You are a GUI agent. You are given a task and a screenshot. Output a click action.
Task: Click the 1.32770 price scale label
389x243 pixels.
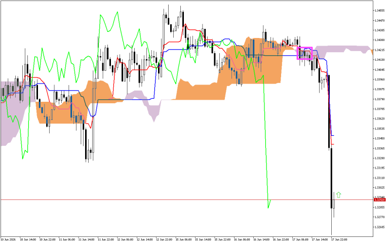pyautogui.click(x=380, y=217)
